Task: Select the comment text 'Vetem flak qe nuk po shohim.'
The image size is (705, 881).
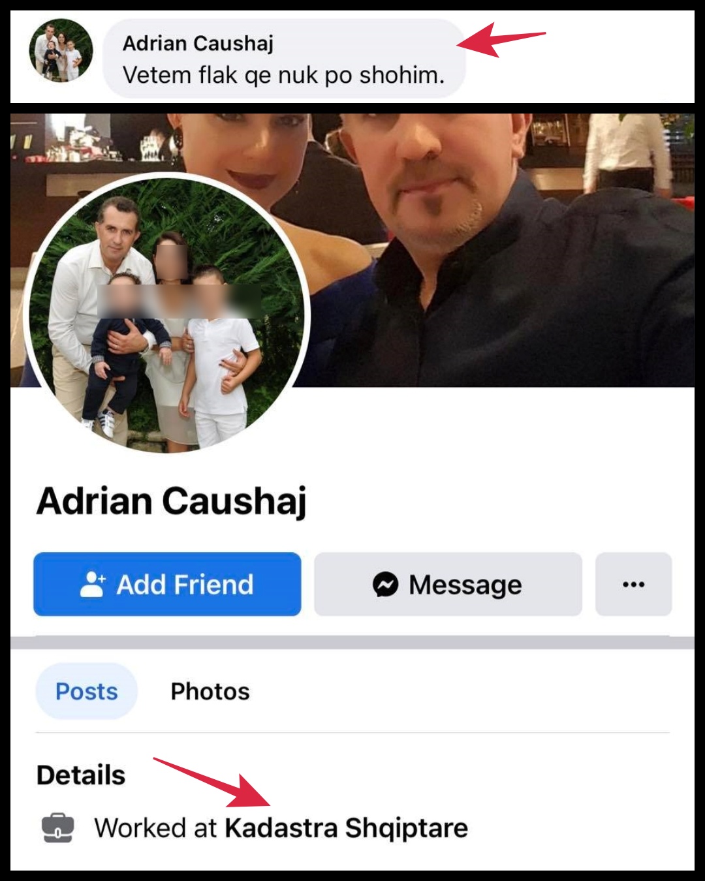Action: tap(284, 76)
